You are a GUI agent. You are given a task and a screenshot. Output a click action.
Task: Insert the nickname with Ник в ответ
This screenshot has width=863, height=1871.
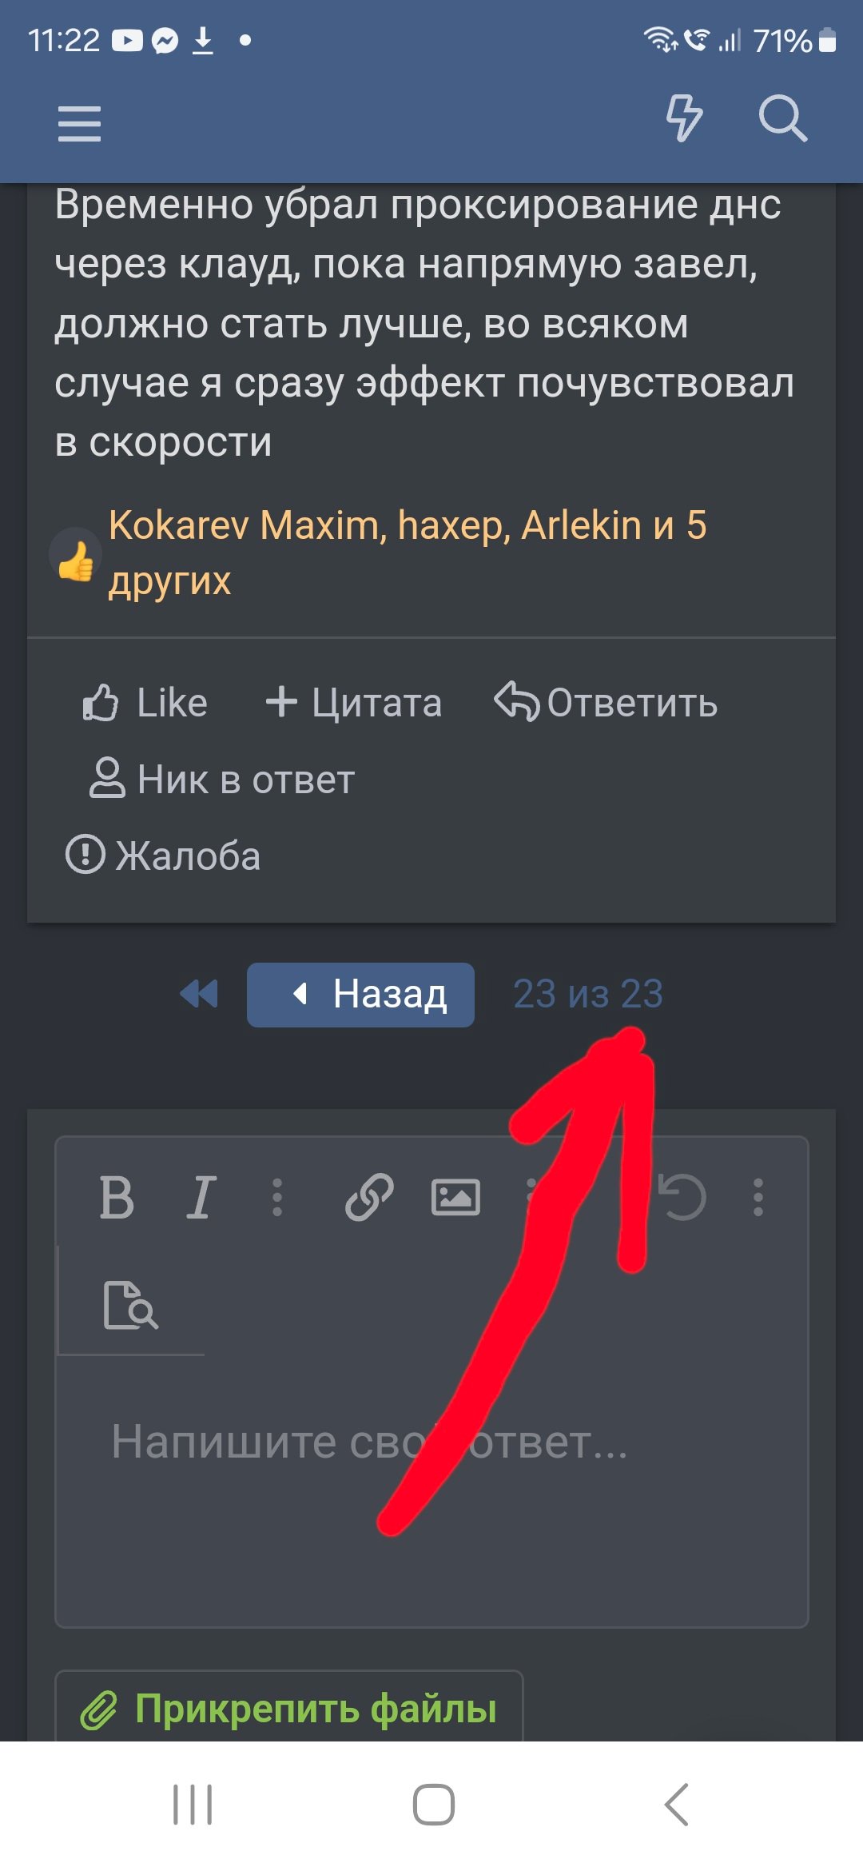221,780
